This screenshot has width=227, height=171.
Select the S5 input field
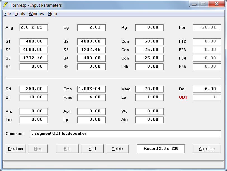[x=91, y=67]
